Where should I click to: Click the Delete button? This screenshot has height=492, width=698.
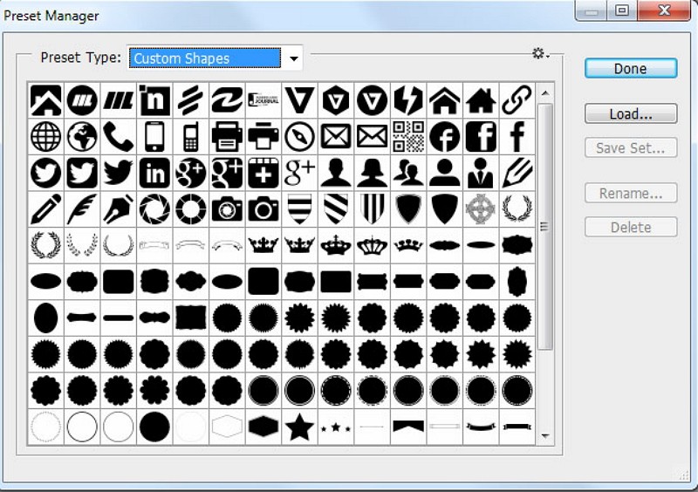pyautogui.click(x=631, y=227)
